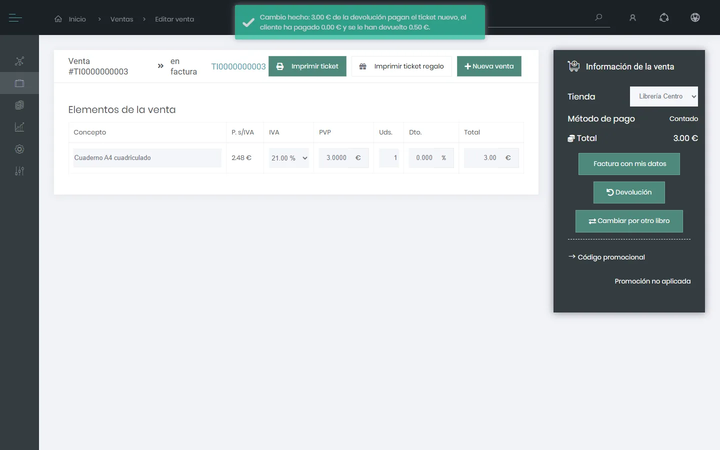Click Cambiar por otro libro button
Image resolution: width=720 pixels, height=450 pixels.
tap(629, 221)
